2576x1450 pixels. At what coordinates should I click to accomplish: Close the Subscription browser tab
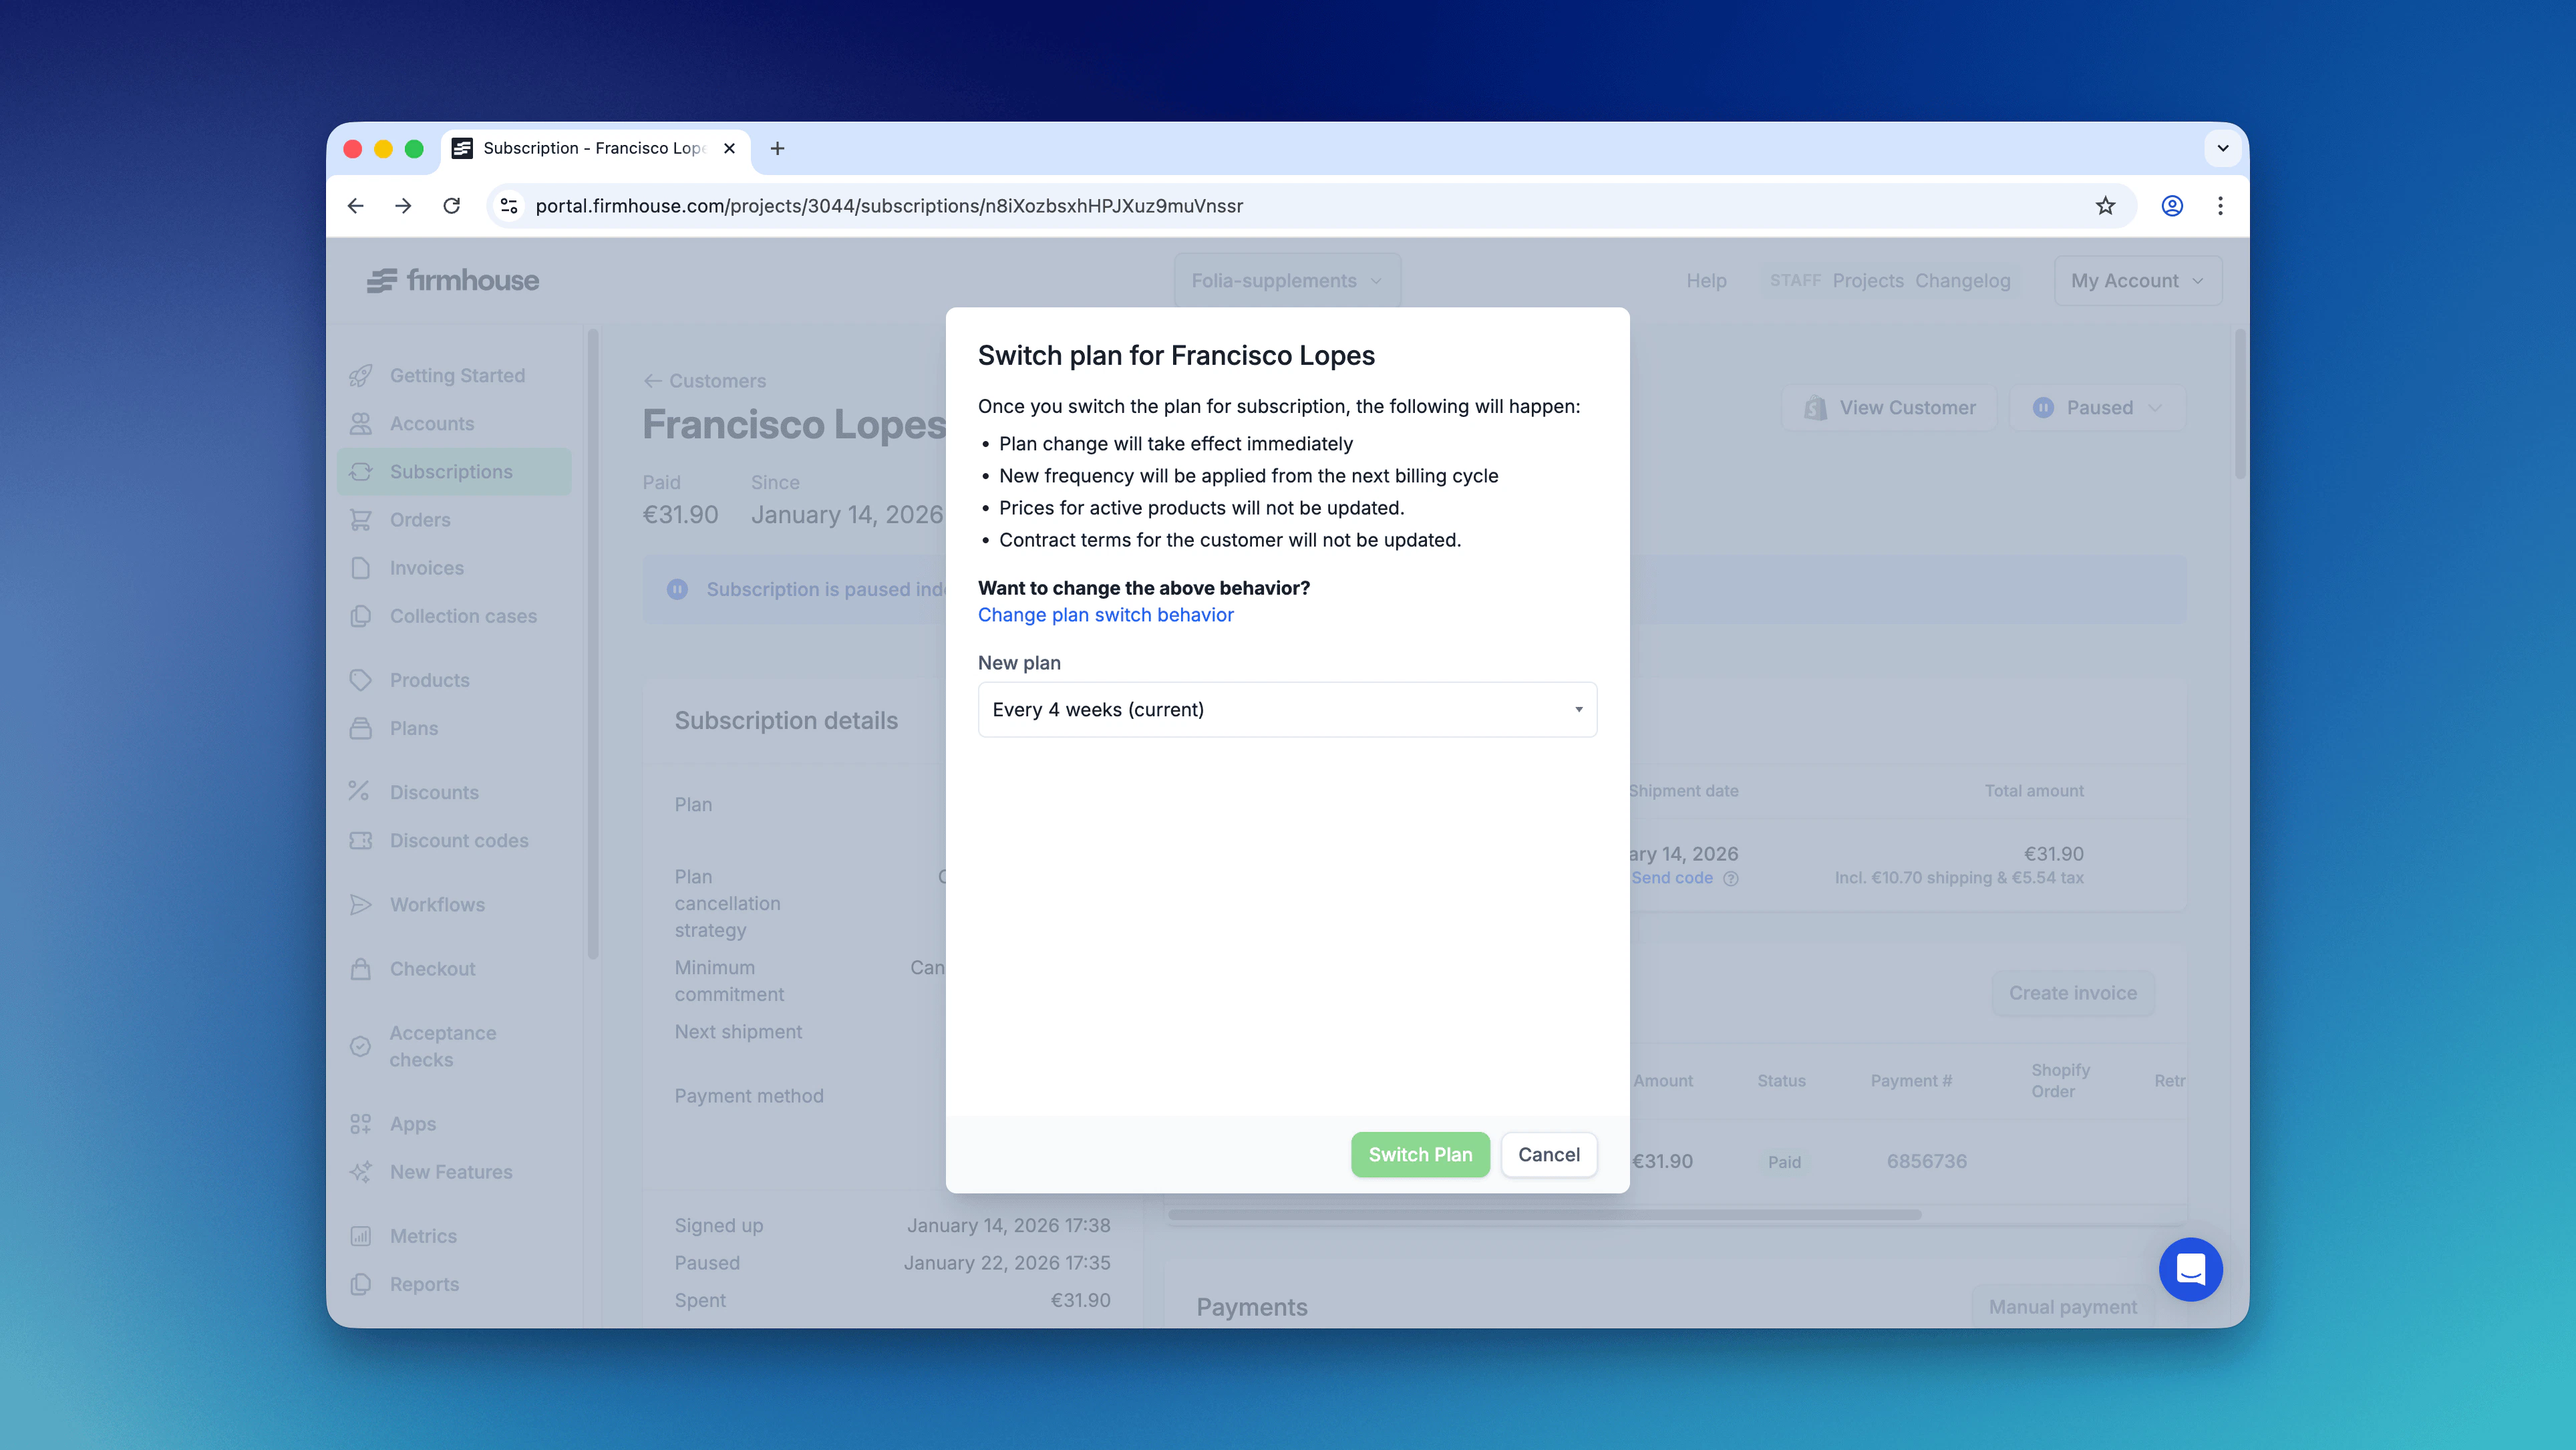[729, 148]
